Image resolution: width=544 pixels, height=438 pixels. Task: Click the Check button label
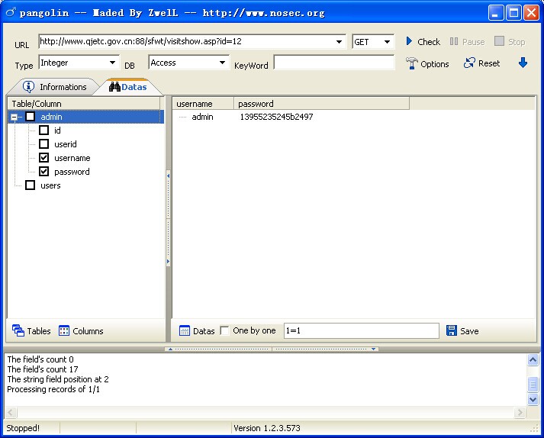[429, 42]
